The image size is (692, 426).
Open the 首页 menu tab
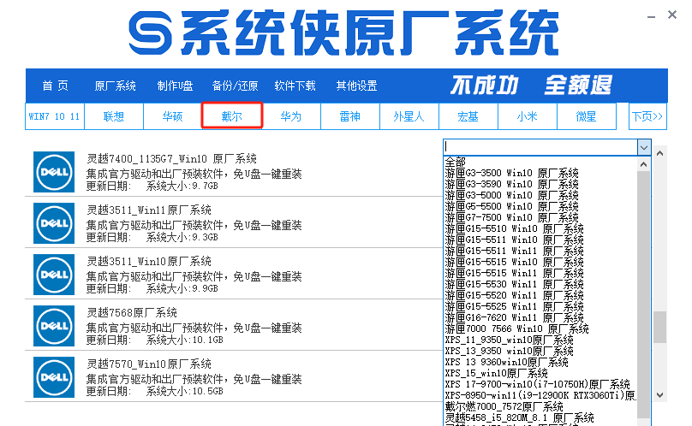point(55,86)
